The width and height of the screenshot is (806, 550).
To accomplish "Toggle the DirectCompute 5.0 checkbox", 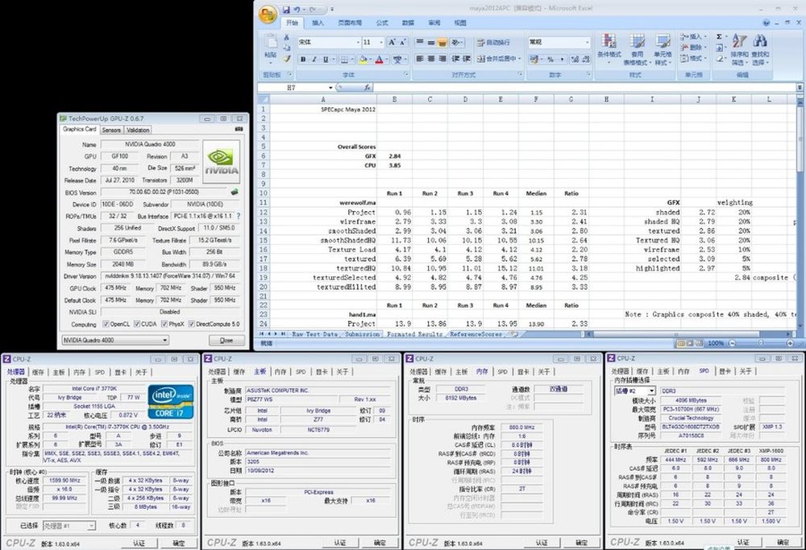I will click(191, 324).
